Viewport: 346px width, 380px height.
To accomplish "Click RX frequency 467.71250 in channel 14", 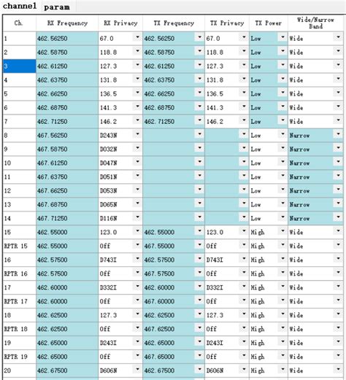I will click(67, 218).
